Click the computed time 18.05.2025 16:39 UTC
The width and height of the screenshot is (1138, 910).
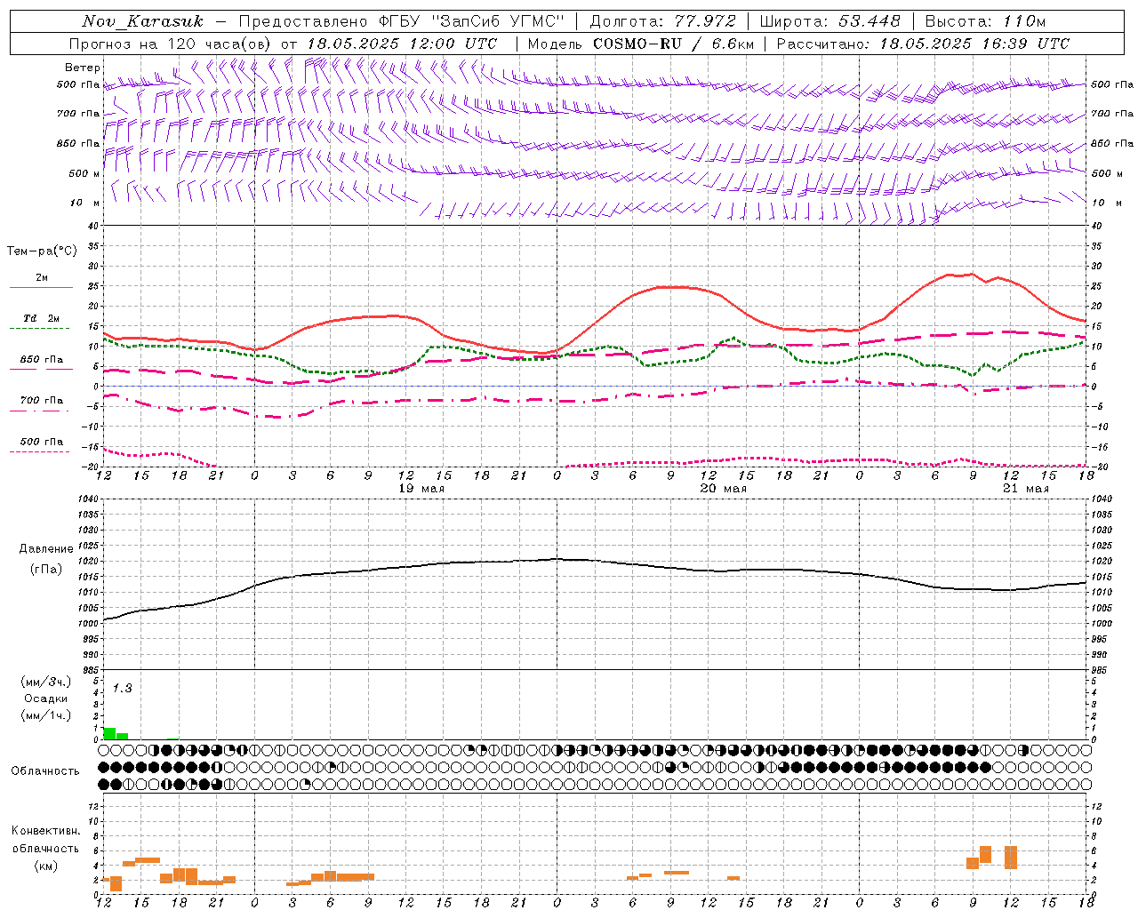pos(974,43)
